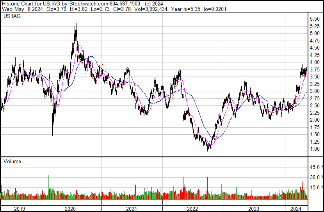Click the 15.0 volume axis label
The image size is (324, 212).
click(315, 187)
